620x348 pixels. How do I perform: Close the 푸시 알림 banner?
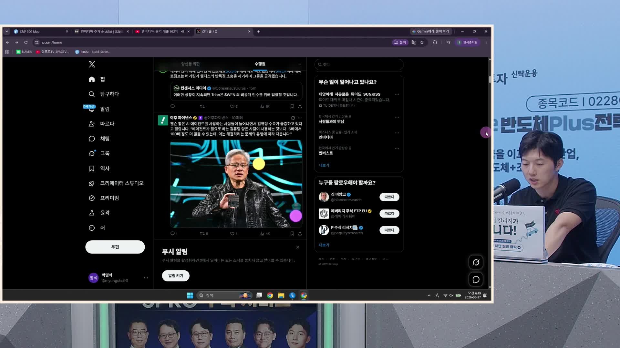click(298, 247)
